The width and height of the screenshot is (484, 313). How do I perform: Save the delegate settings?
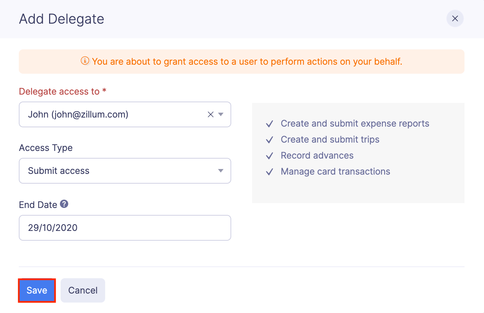[37, 290]
